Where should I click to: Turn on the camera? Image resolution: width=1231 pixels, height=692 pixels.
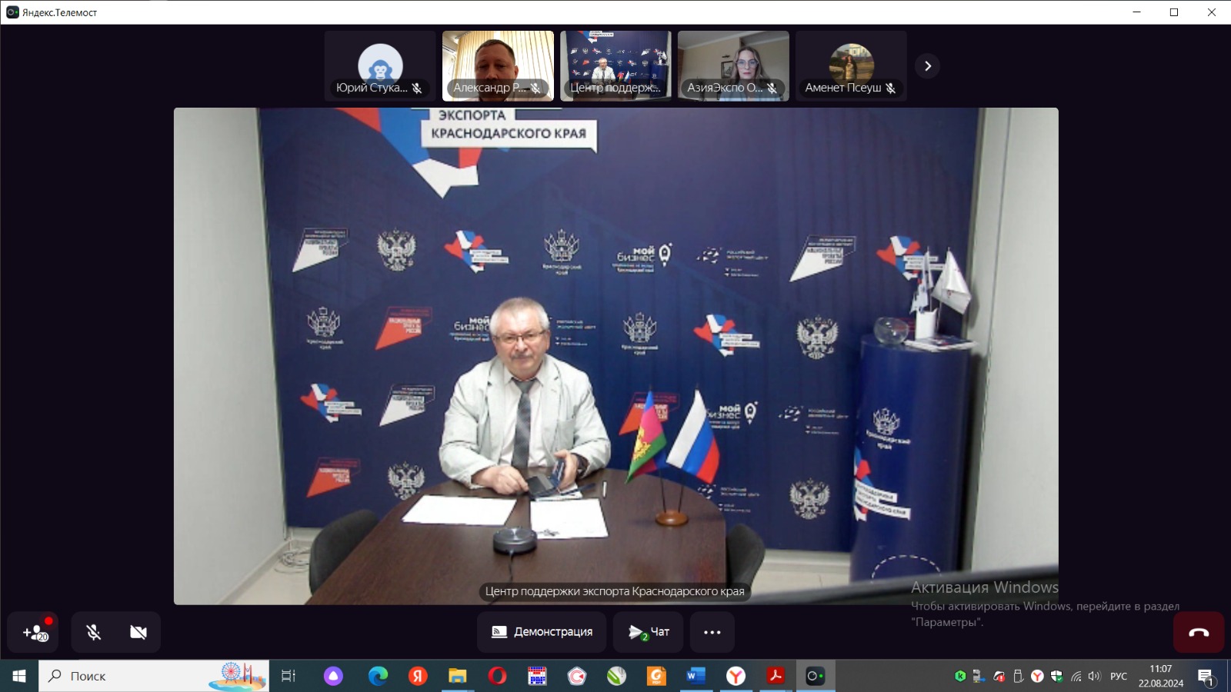[138, 632]
